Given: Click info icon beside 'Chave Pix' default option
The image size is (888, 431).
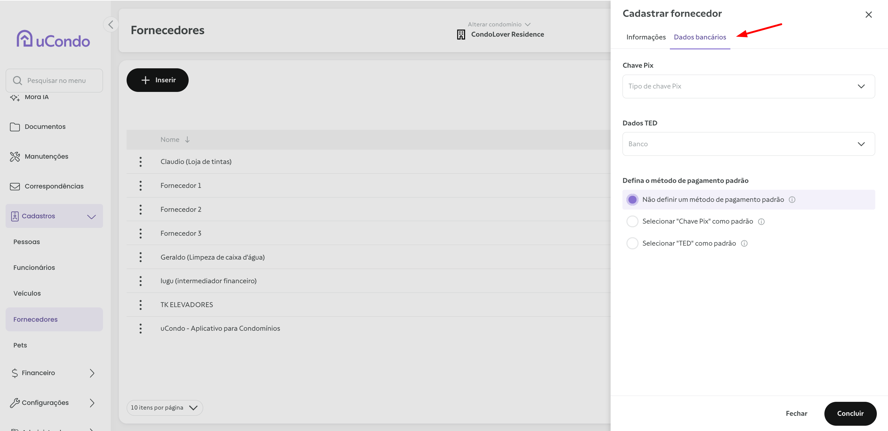Looking at the screenshot, I should pos(761,221).
